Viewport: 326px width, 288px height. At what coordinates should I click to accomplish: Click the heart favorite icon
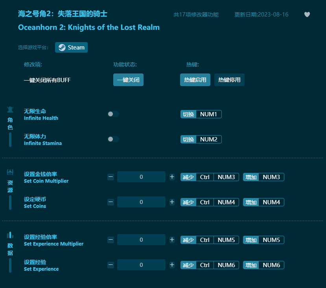[306, 15]
